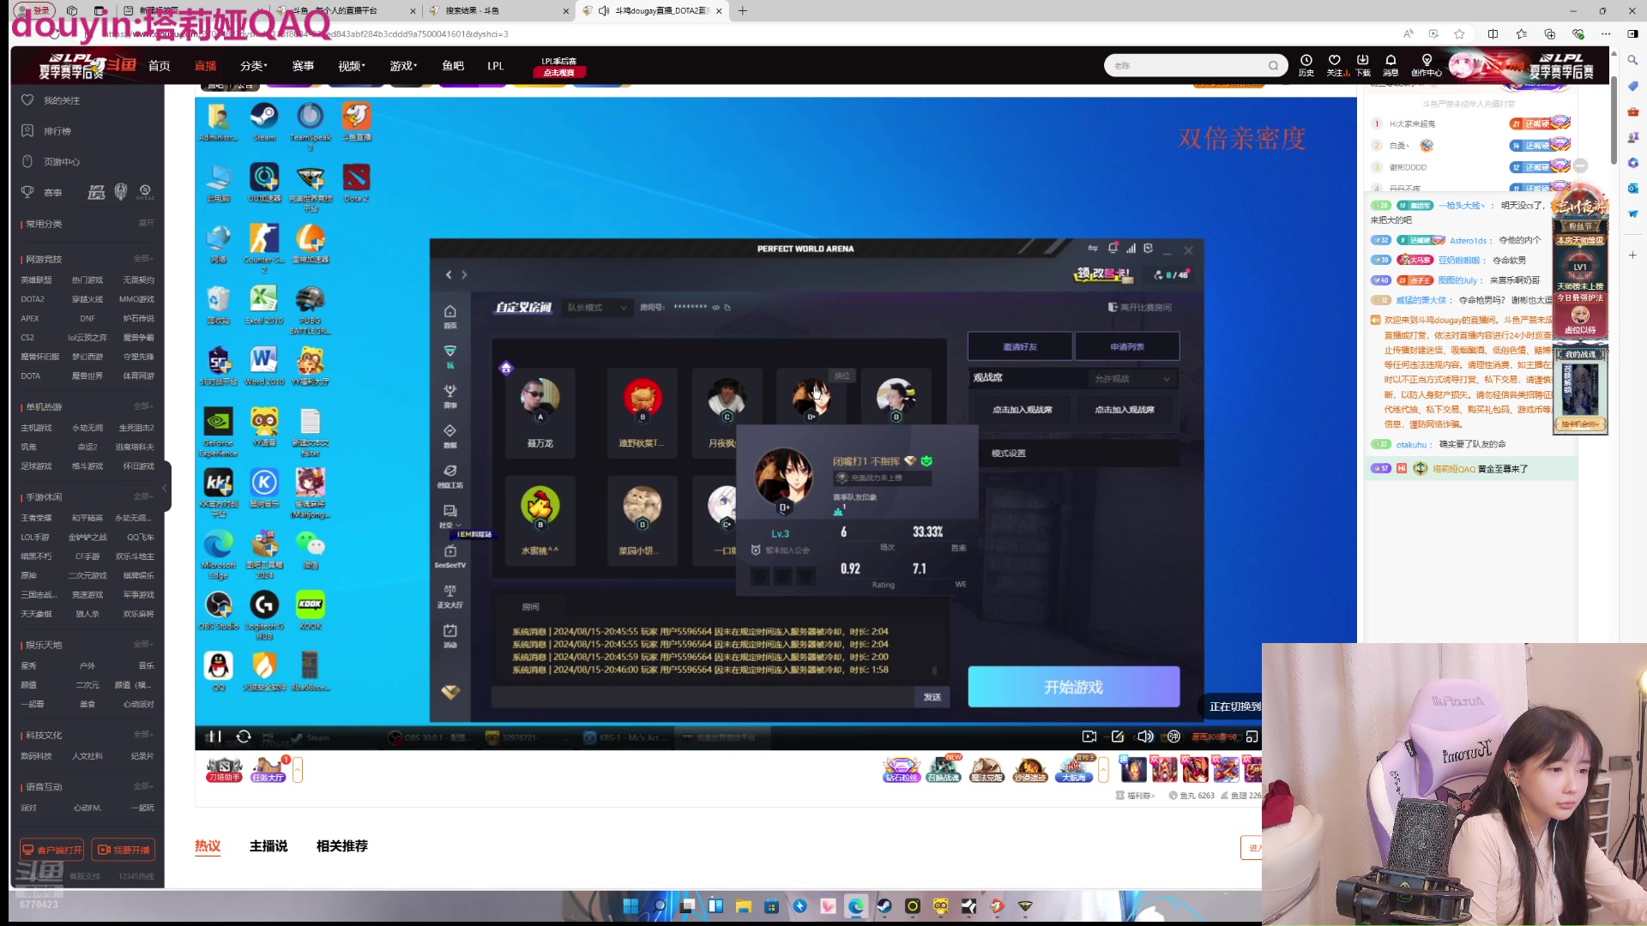Viewport: 1647px width, 926px height.
Task: Click the 钻石粉丝 gift icon
Action: tap(901, 769)
